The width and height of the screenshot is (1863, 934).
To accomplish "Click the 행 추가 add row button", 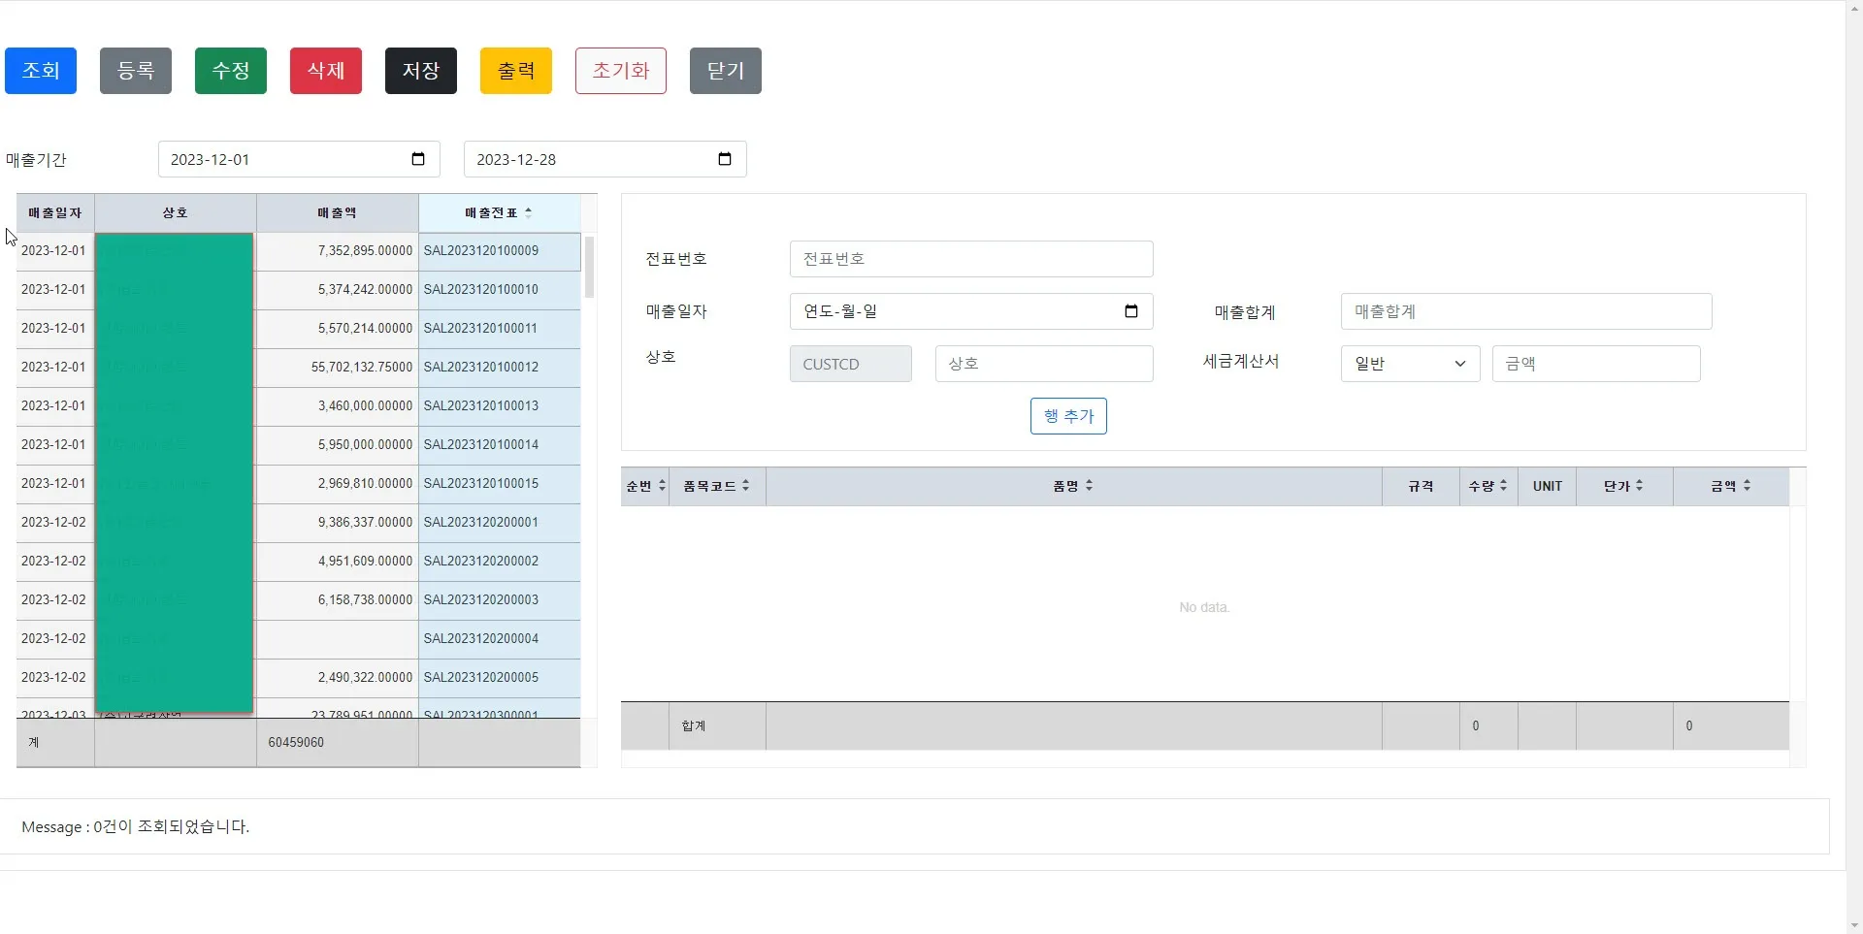I will point(1068,416).
